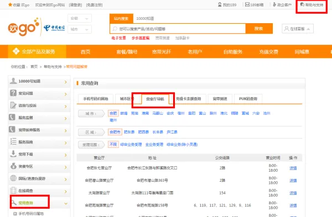Open 详细 link for 太湖路营业厅 row
332x217 pixels.
point(293,193)
